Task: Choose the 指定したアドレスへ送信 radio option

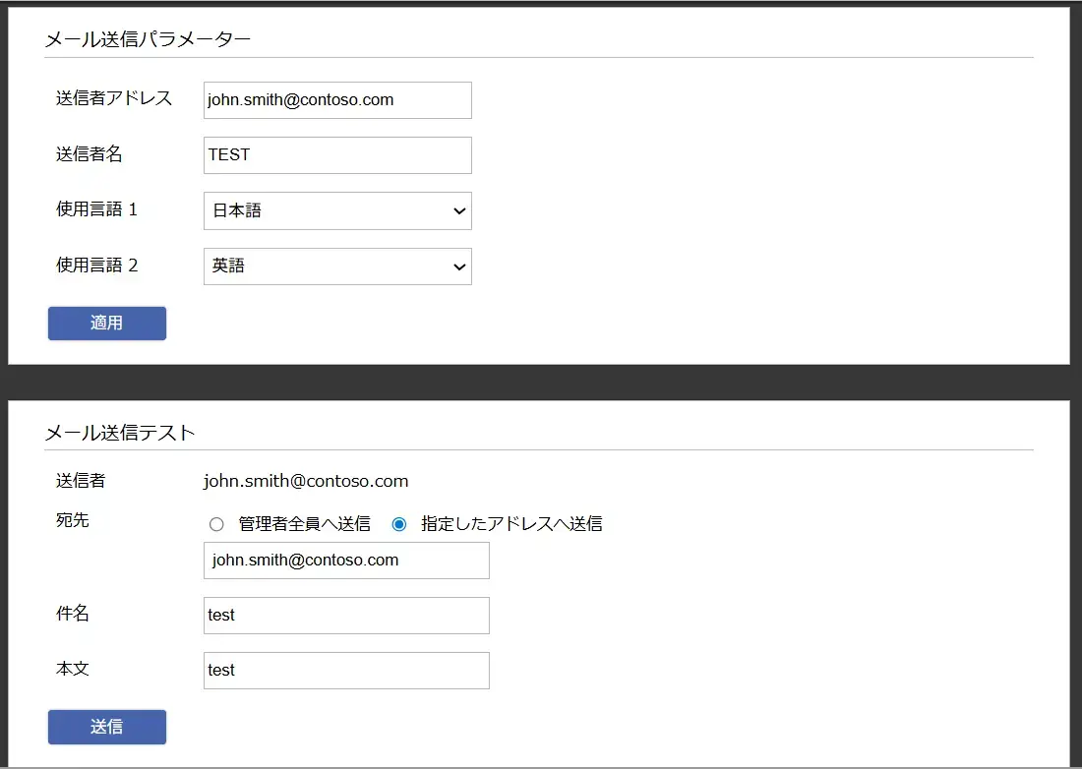Action: coord(399,524)
